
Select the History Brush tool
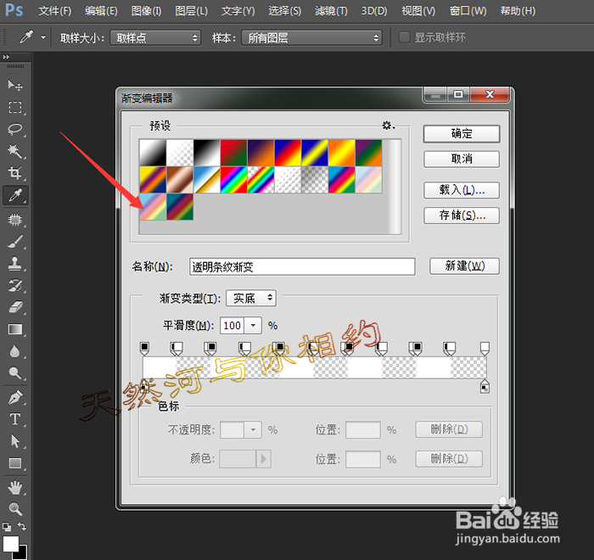point(15,285)
